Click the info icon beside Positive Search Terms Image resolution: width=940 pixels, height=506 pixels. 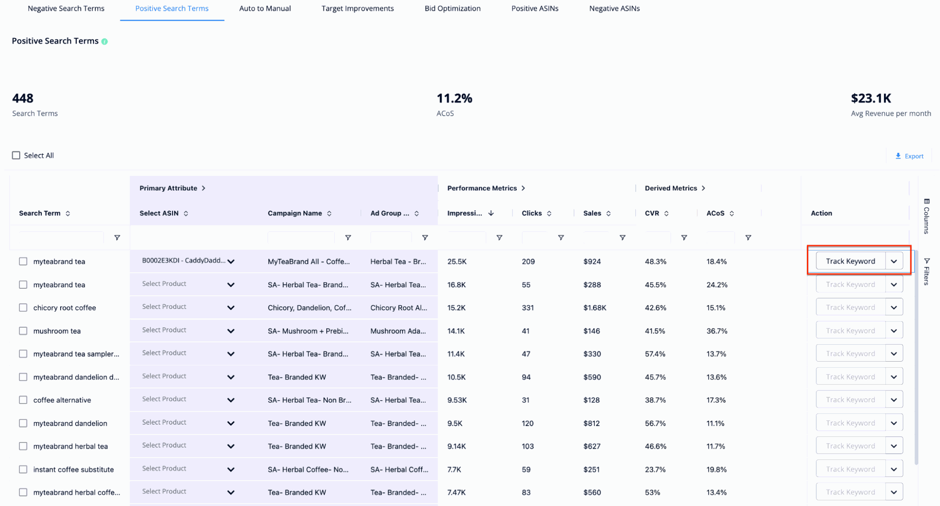point(104,41)
